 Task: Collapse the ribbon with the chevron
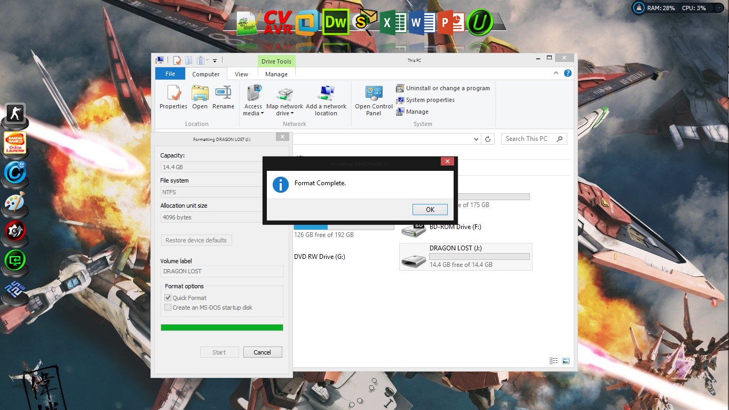[557, 74]
